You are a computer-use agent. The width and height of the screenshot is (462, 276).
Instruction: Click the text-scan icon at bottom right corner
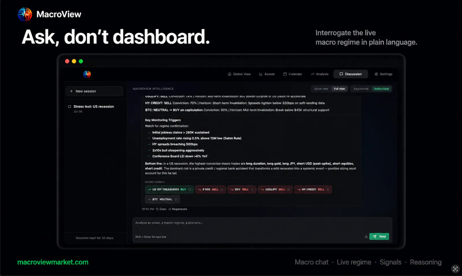click(x=455, y=269)
